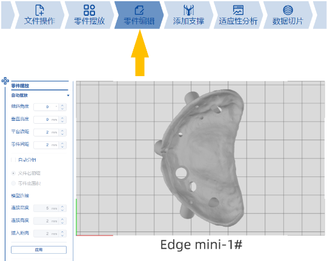Image resolution: width=327 pixels, height=261 pixels.
Task: Switch to 适应性分析 adaptability analysis step
Action: tap(238, 15)
